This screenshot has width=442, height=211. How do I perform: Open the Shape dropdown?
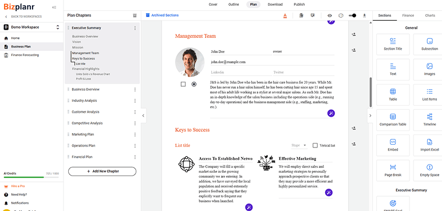click(x=299, y=145)
